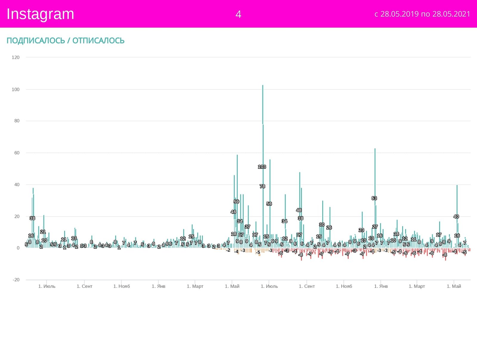Click the last 1. Март x-axis label
The image size is (477, 337).
[x=416, y=286]
